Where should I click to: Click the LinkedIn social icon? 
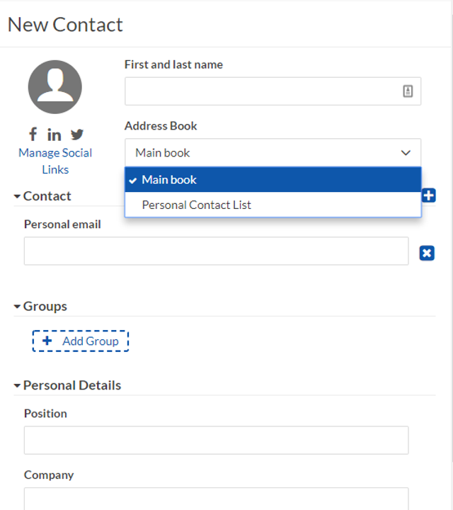[x=54, y=135]
